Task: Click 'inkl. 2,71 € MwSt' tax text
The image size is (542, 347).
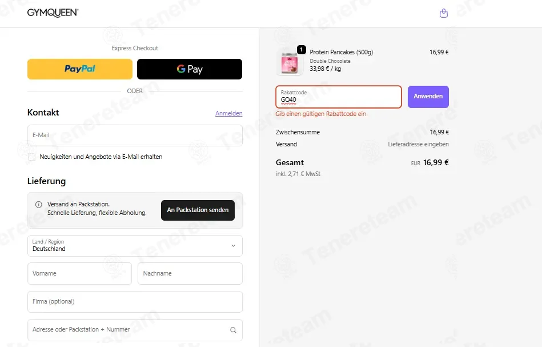Action: coord(298,174)
